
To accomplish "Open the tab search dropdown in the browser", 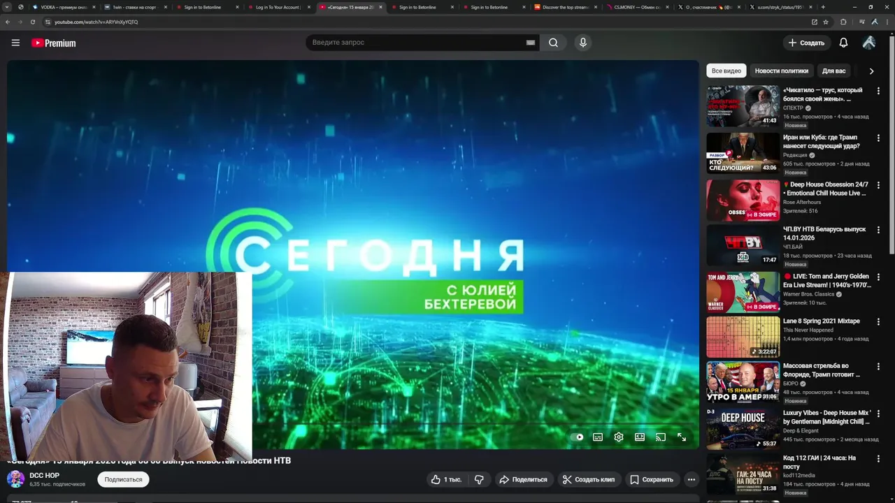I will (7, 7).
